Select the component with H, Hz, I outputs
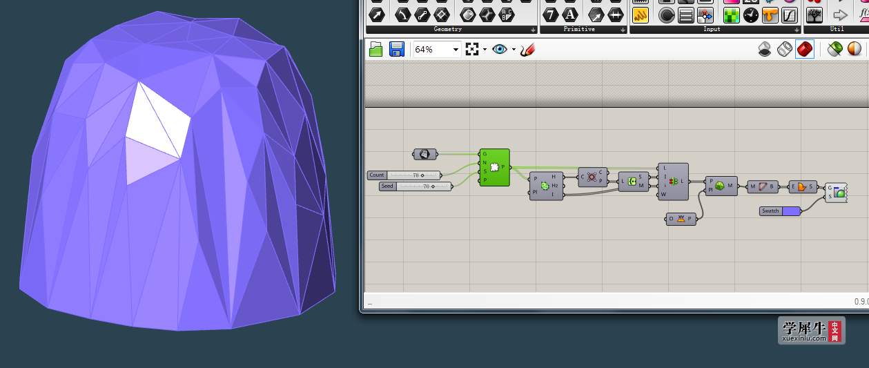This screenshot has width=869, height=368. click(547, 186)
